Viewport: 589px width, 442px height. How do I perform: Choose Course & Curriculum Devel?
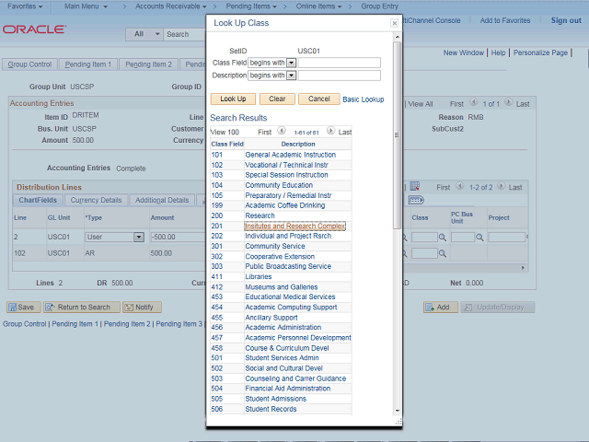tap(287, 348)
